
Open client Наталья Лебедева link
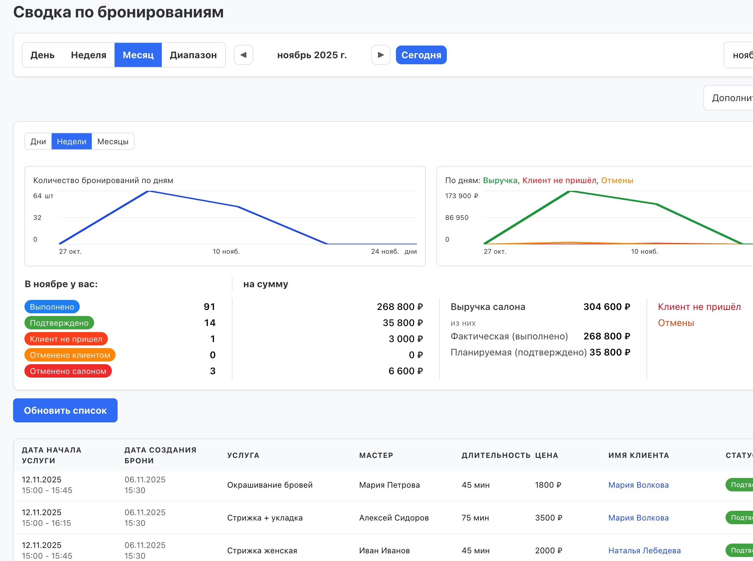tap(644, 551)
